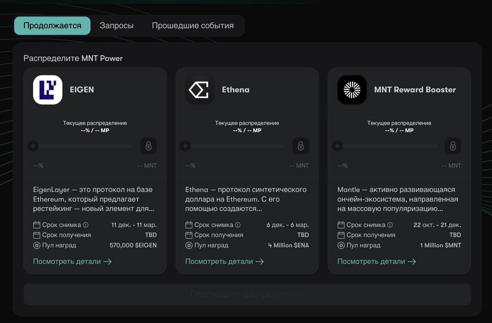
Task: Click the Mantle ecosystem description text
Action: point(398,199)
